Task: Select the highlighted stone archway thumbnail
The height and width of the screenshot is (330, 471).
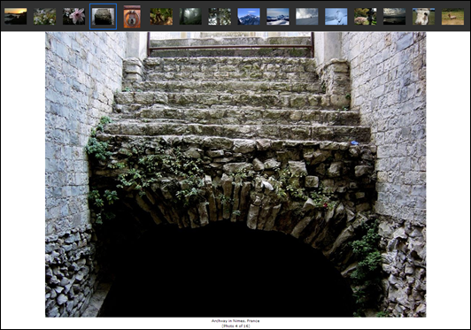Action: [103, 16]
